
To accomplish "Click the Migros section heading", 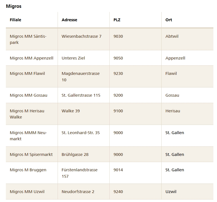I will [x=13, y=6].
